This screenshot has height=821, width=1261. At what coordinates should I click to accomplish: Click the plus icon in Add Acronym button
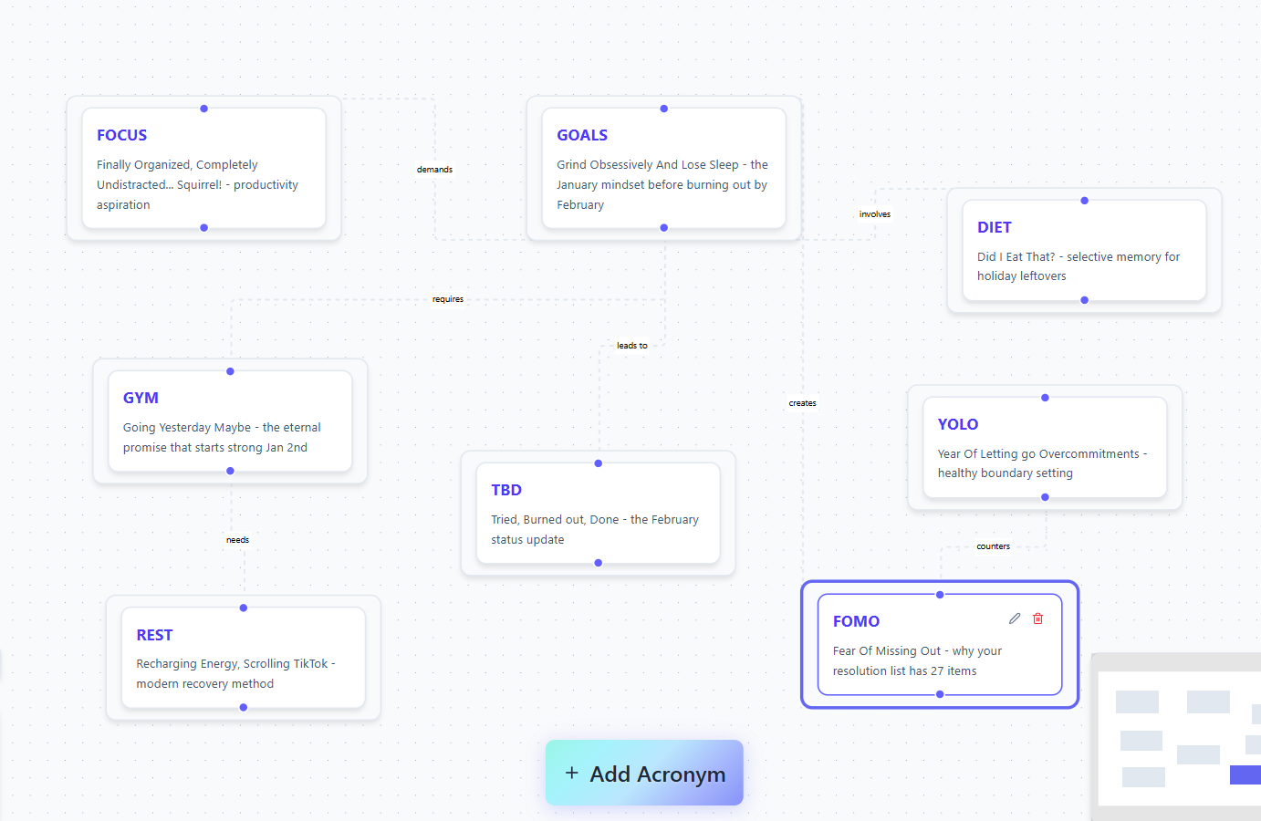click(571, 773)
